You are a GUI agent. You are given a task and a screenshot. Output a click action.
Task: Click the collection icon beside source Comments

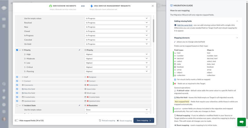[23, 85]
